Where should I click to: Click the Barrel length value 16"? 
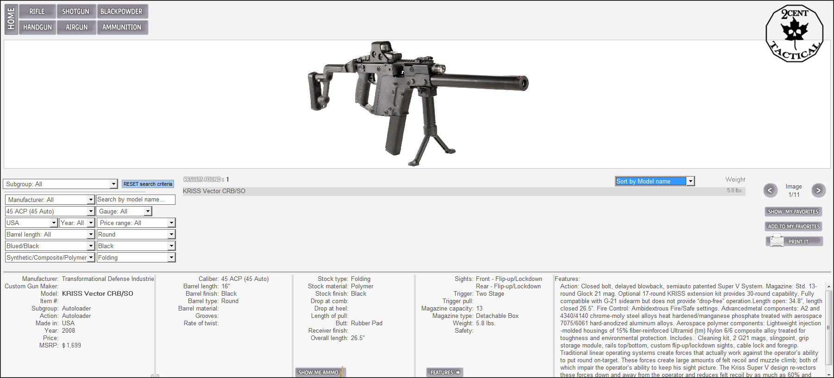pos(226,286)
